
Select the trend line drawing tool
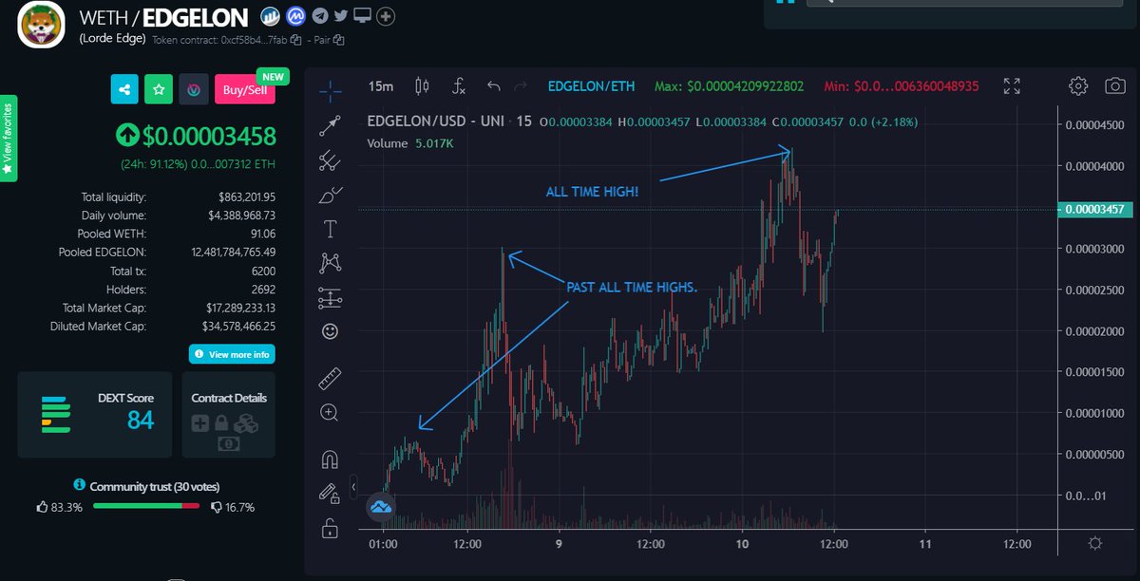tap(330, 124)
